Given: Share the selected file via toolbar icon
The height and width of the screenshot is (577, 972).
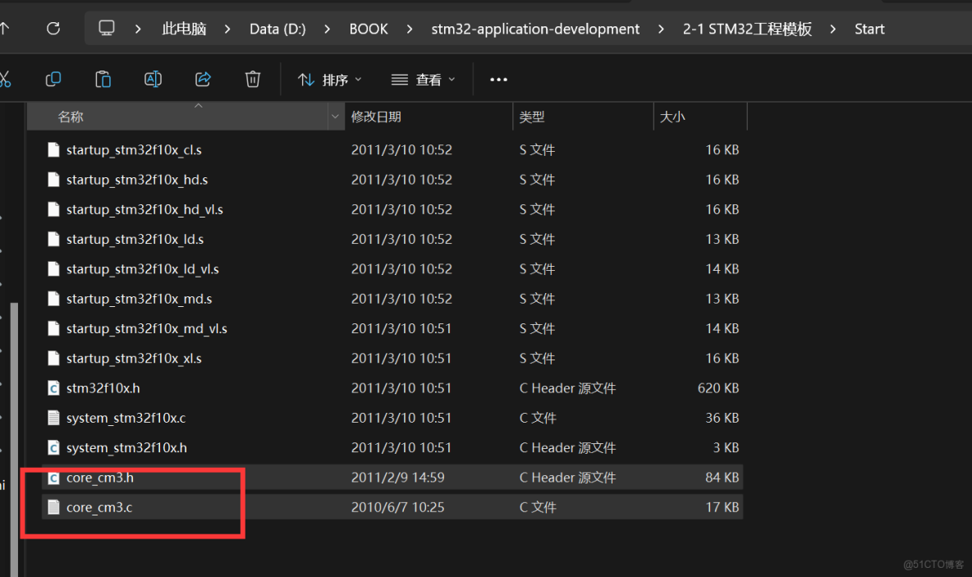Looking at the screenshot, I should point(203,80).
